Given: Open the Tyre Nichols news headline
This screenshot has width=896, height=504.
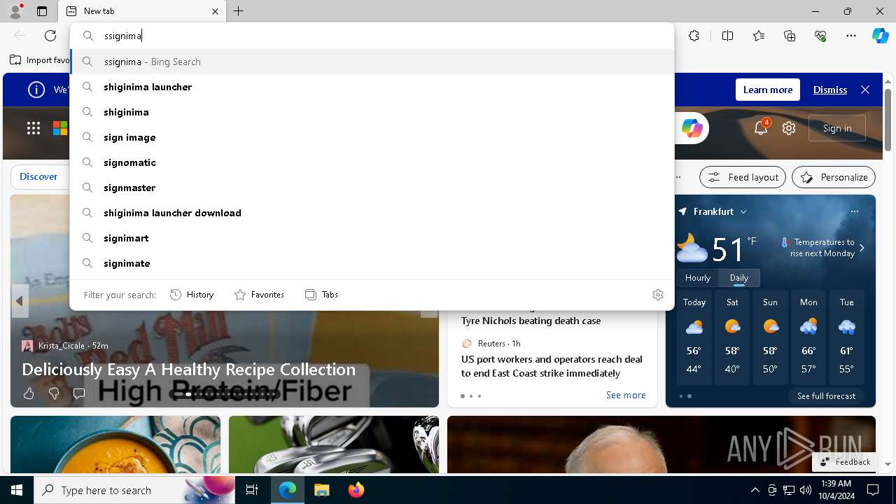Looking at the screenshot, I should coord(531,321).
